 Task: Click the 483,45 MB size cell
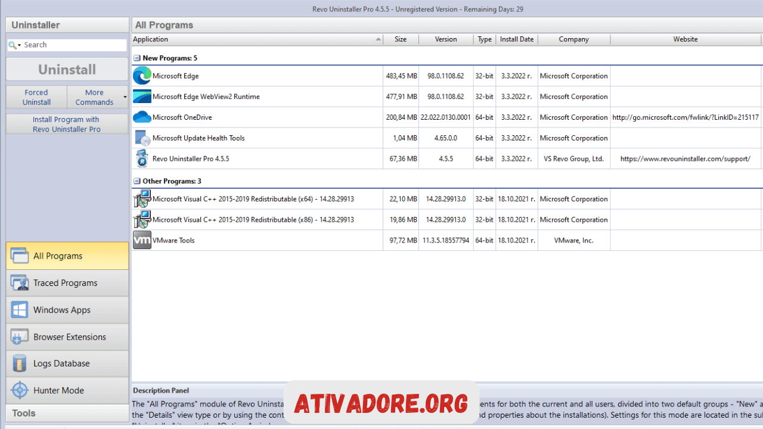[401, 76]
